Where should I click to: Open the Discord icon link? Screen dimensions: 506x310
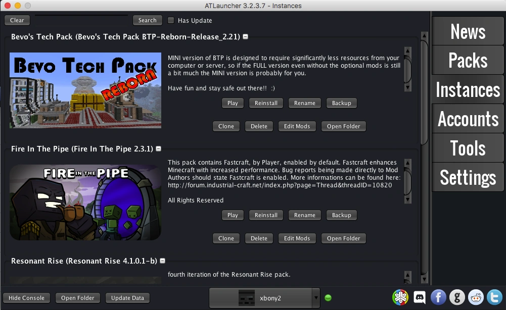point(420,297)
